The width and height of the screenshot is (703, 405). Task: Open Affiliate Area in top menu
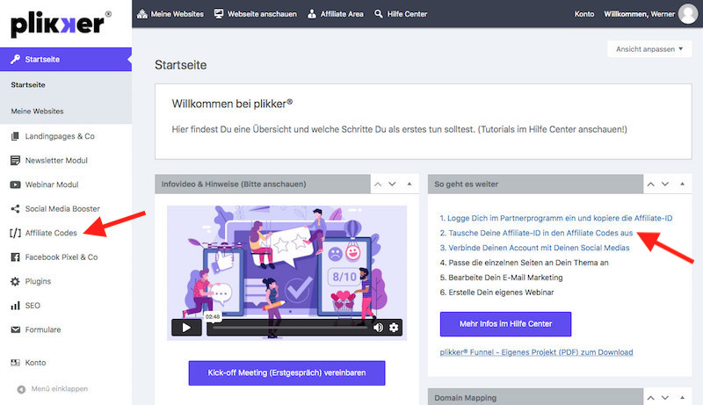(x=335, y=14)
